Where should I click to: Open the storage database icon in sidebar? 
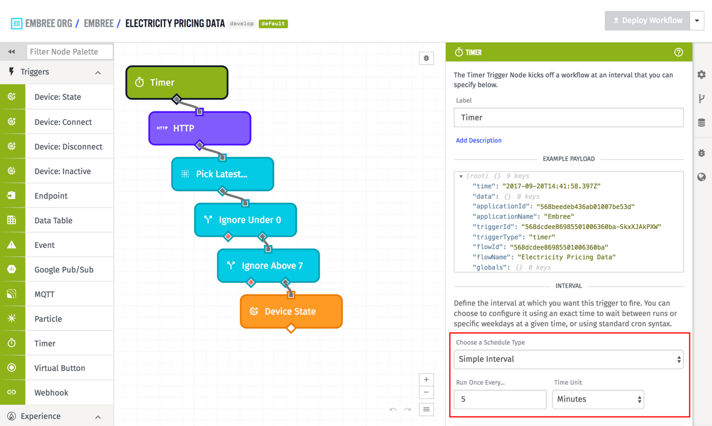click(x=701, y=123)
